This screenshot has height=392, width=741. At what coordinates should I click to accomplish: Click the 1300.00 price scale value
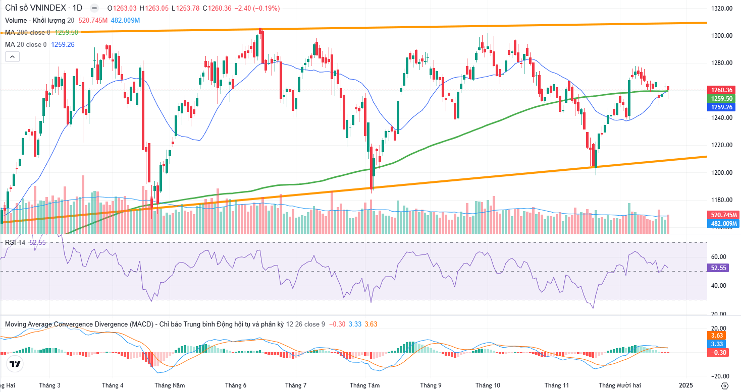point(722,36)
